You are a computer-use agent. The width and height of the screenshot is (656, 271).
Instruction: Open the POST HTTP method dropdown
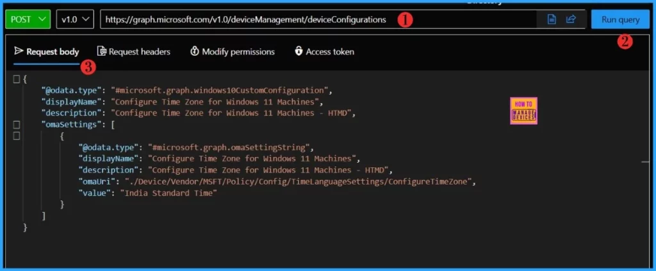pyautogui.click(x=28, y=19)
